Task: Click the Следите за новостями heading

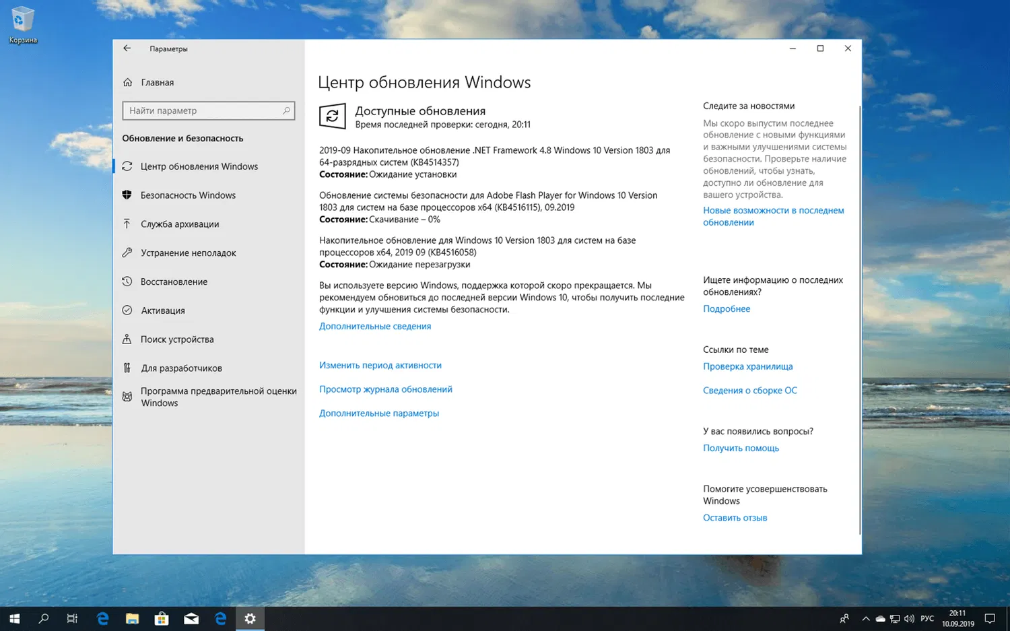Action: [x=749, y=106]
